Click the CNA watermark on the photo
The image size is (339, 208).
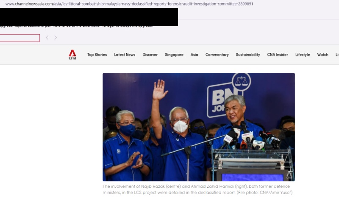pos(289,175)
